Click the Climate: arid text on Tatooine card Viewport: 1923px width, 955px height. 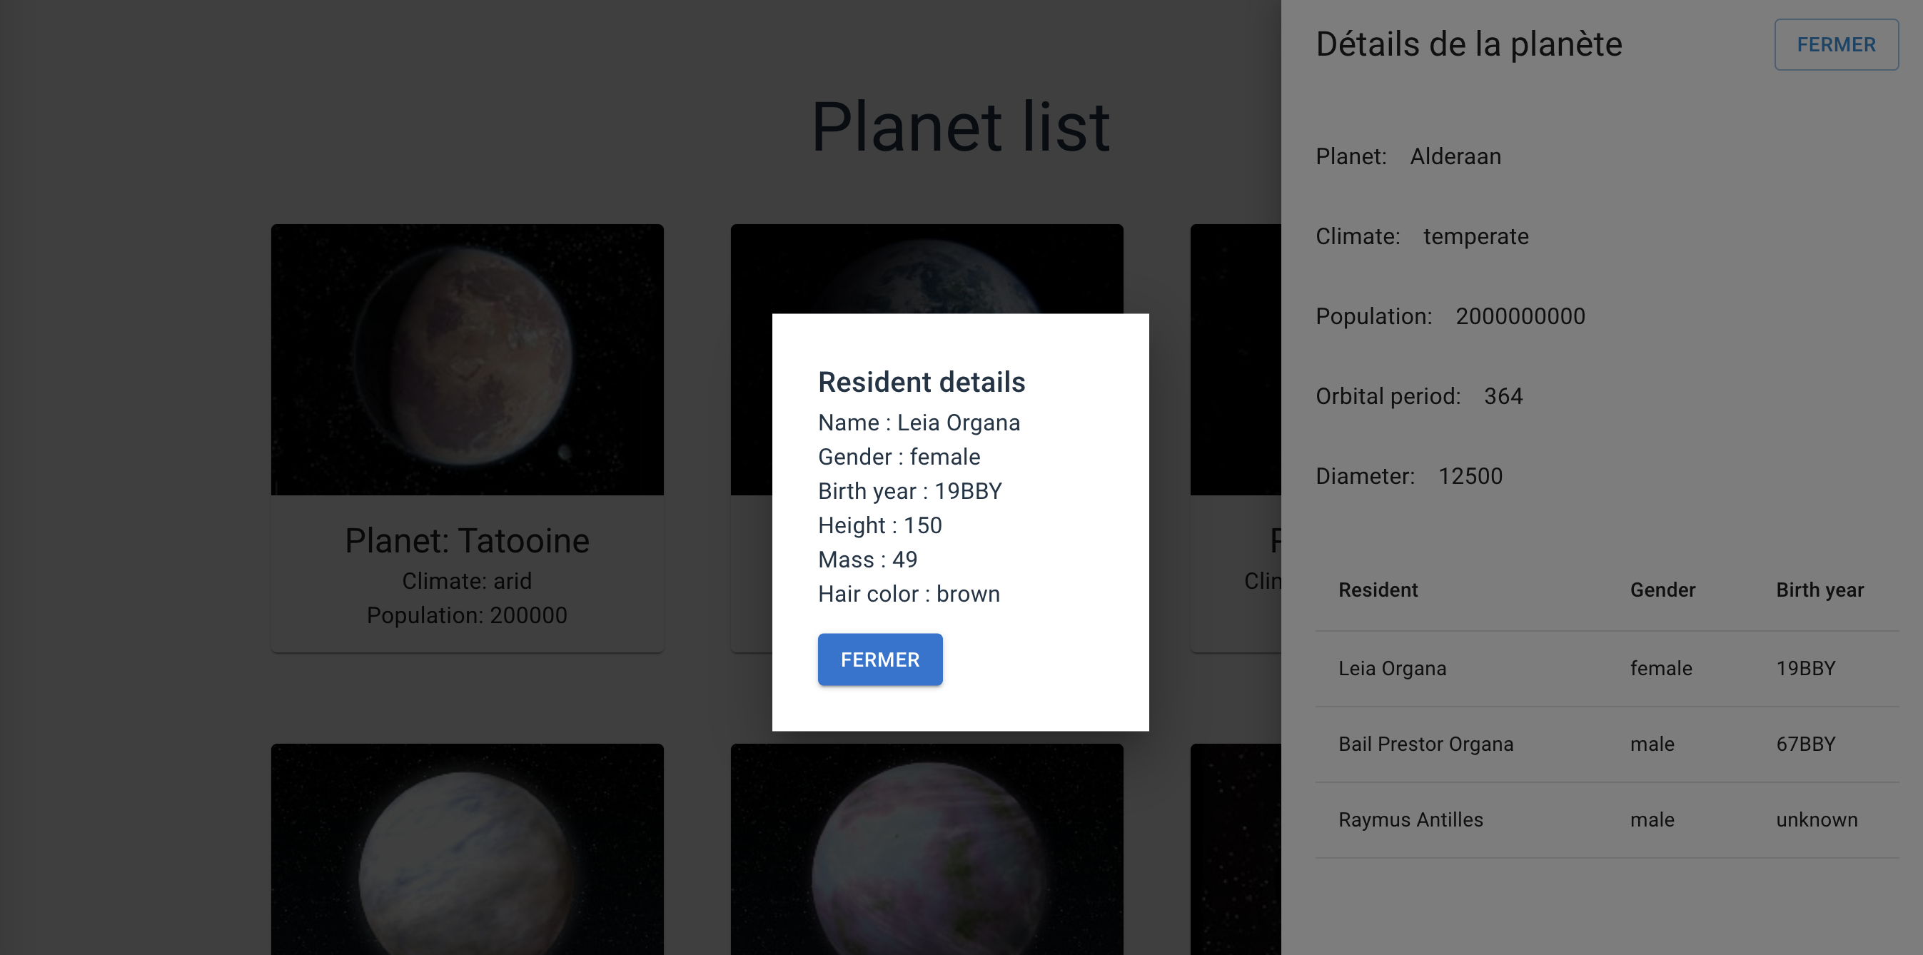click(x=468, y=581)
